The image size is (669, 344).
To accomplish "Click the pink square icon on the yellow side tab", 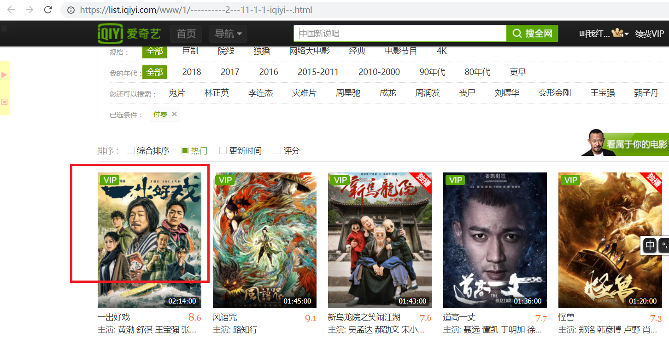I will click(x=5, y=102).
